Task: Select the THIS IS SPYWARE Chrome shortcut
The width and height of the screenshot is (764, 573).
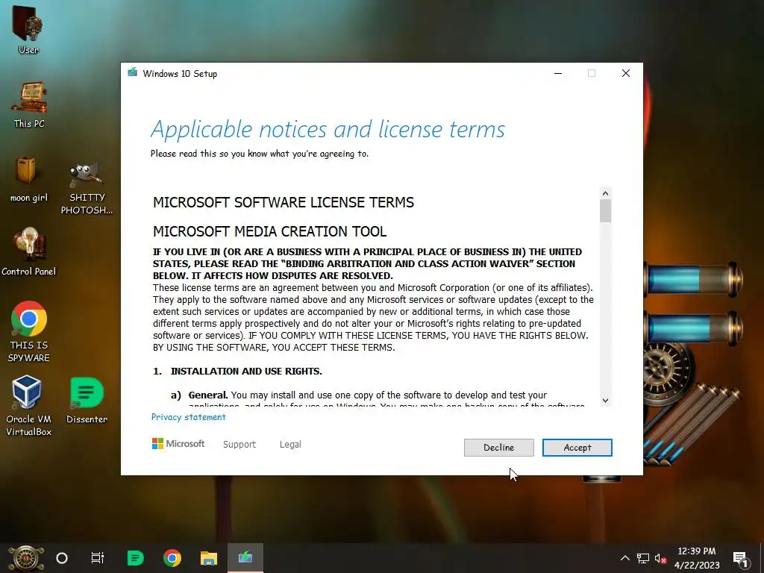Action: [29, 331]
